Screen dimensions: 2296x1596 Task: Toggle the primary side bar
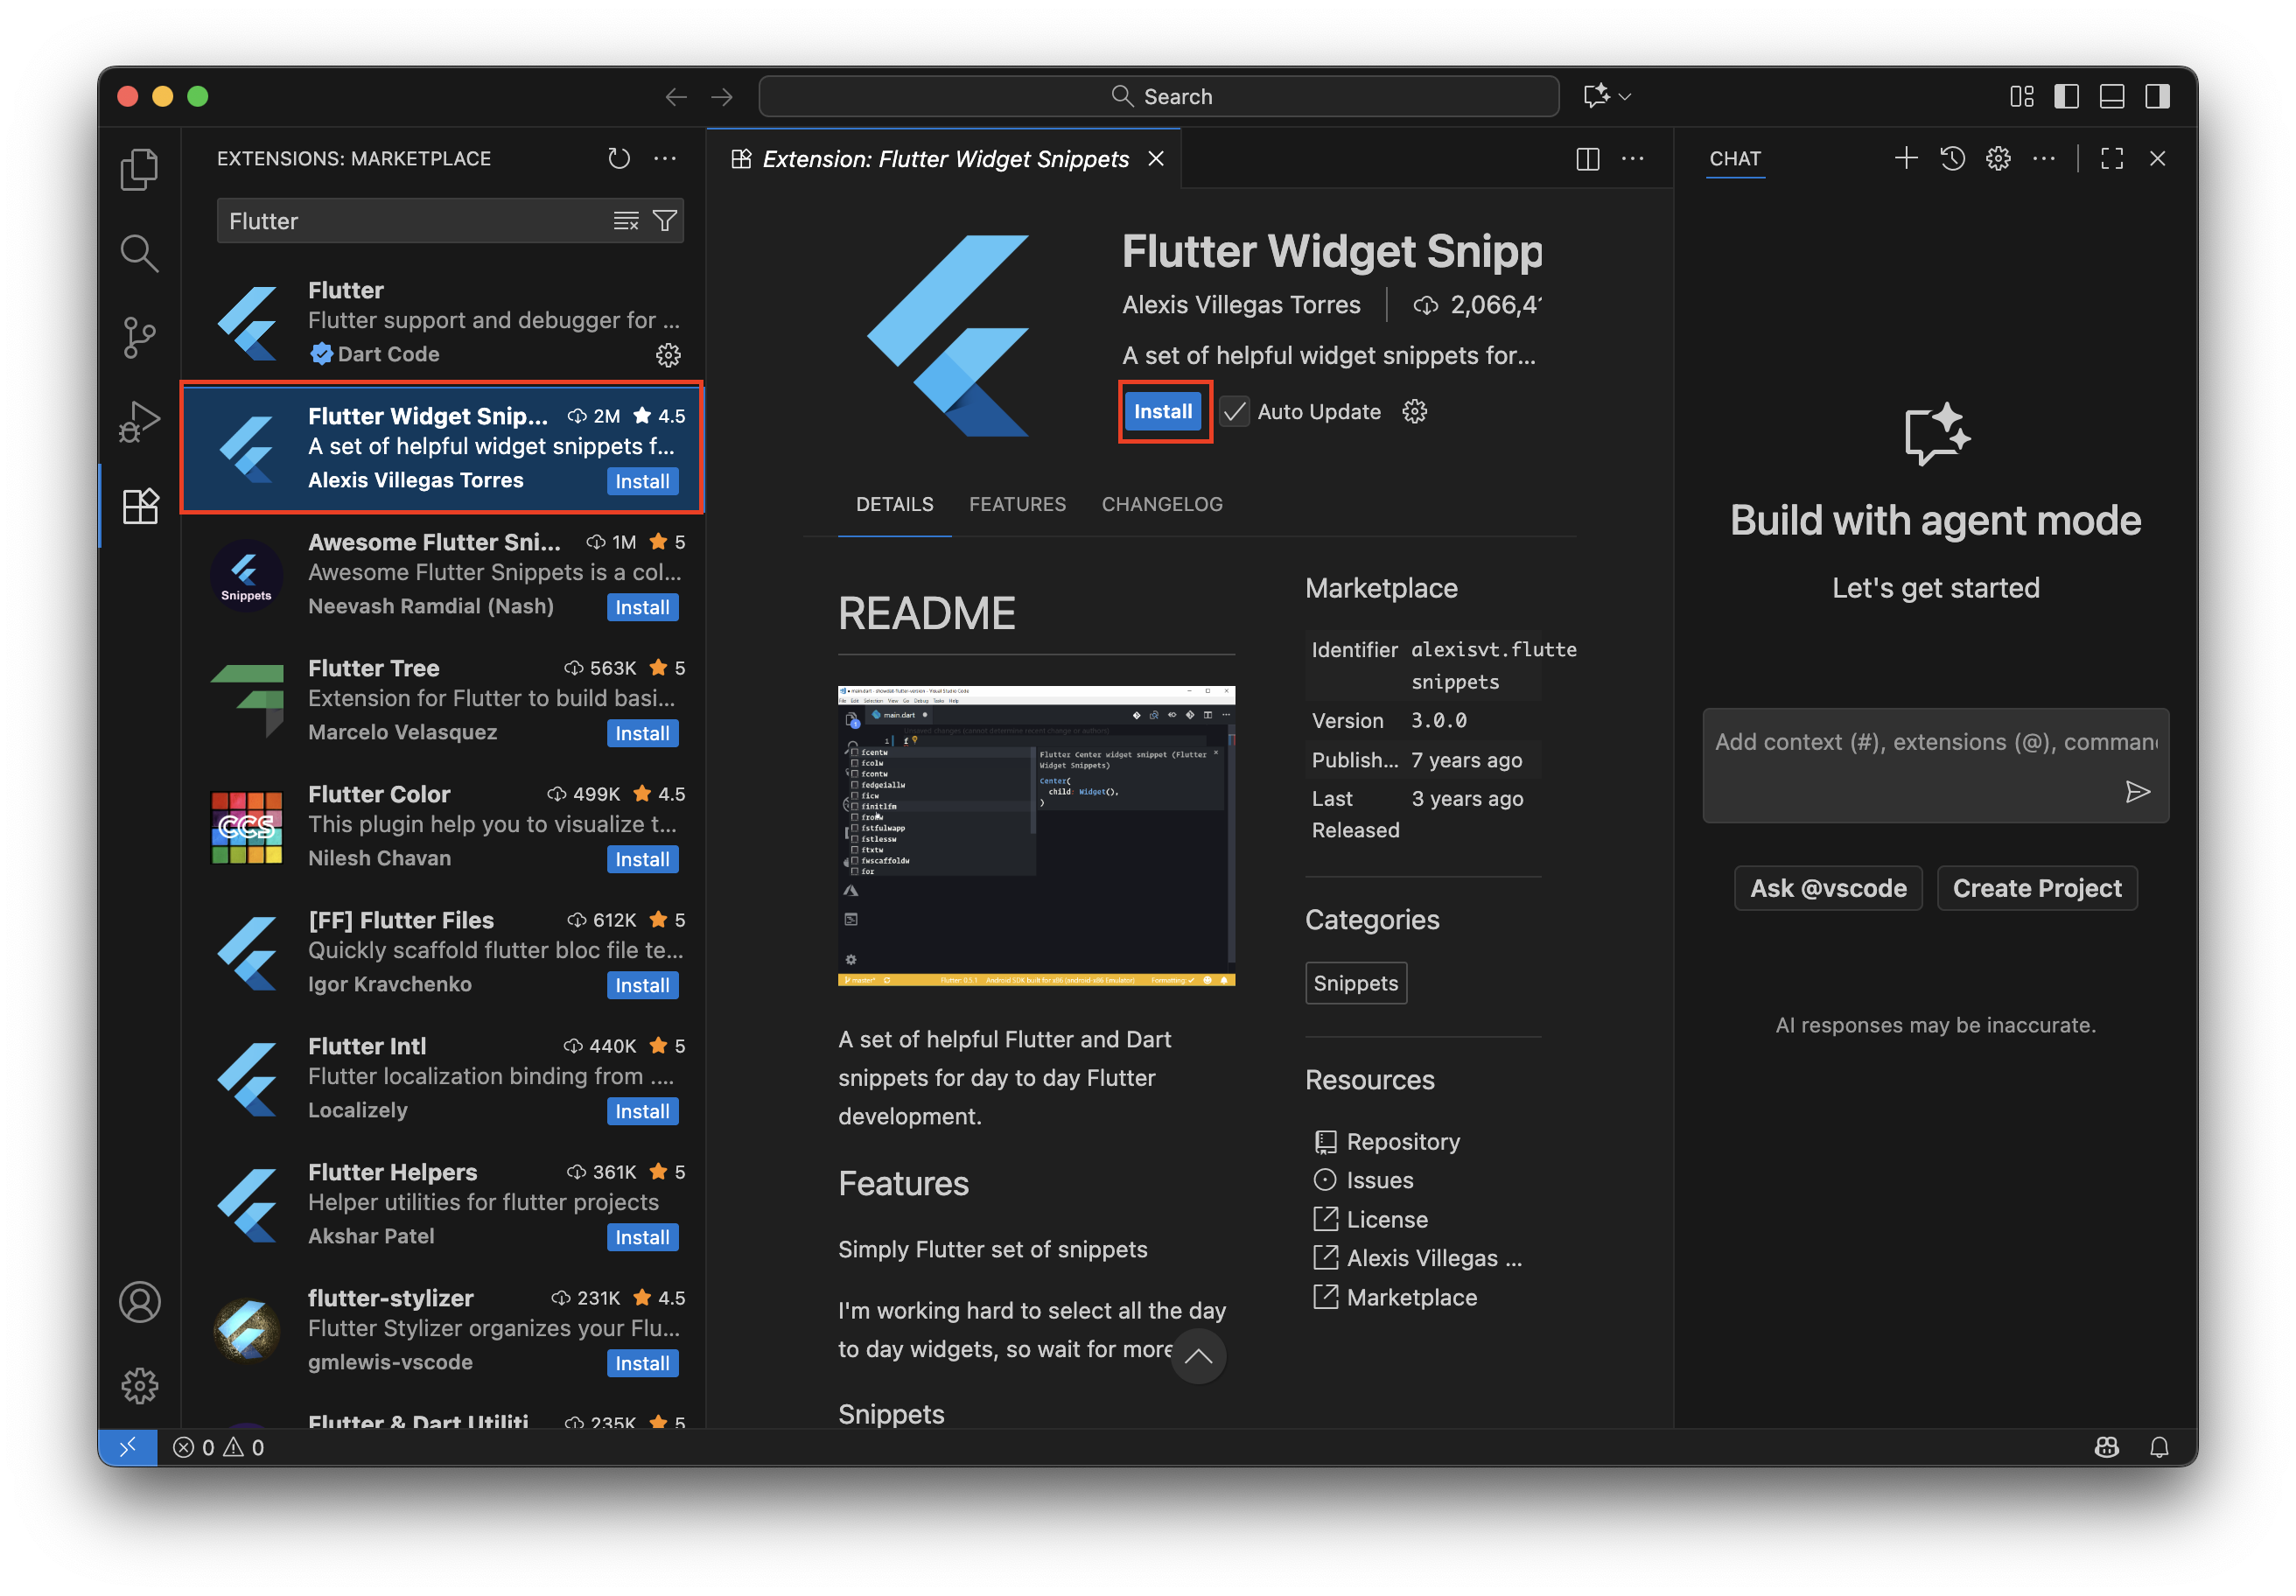pos(2066,97)
